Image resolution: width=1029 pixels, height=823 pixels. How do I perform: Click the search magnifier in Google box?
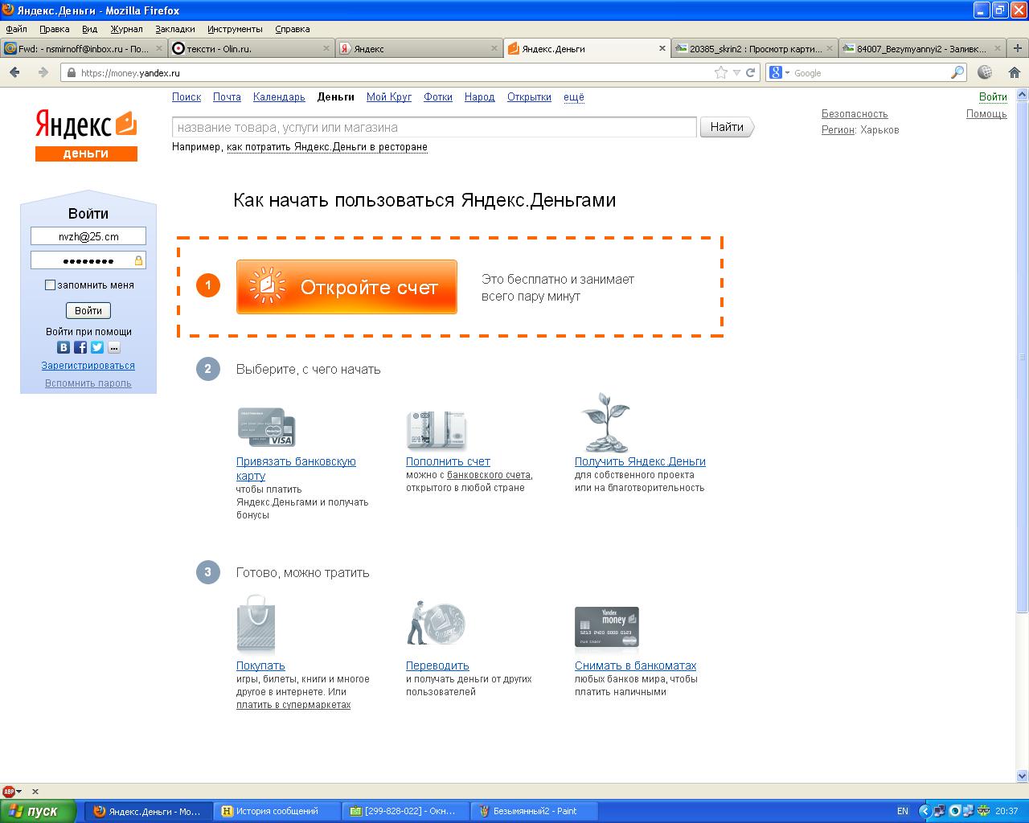click(x=957, y=72)
